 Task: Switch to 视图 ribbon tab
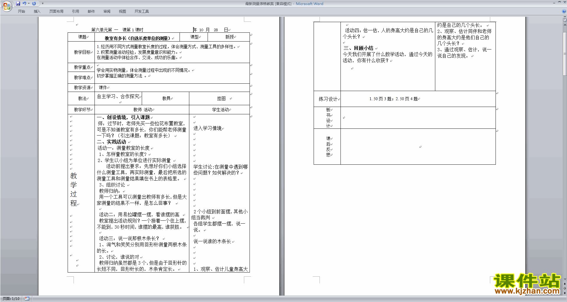(123, 11)
